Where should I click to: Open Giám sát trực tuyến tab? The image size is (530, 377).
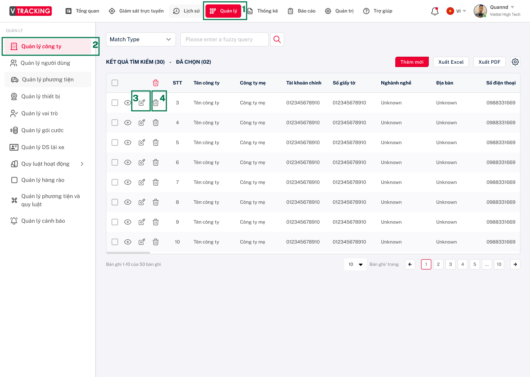(x=136, y=11)
